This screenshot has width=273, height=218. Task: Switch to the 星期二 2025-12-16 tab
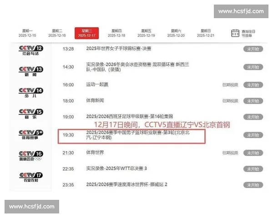[57, 33]
